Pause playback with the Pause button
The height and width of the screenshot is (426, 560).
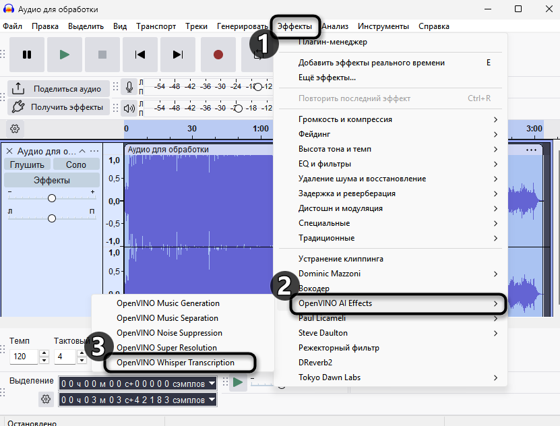coord(27,55)
